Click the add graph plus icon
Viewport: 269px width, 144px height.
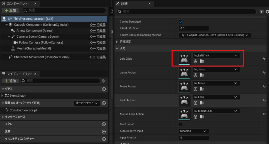coord(104,89)
